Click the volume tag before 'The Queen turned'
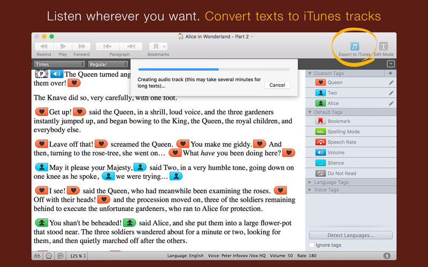428x267 pixels. tap(57, 74)
